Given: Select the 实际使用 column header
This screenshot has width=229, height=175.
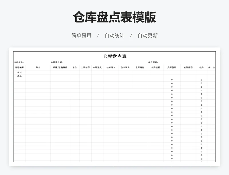Looking at the screenshot, I should tap(172, 67).
